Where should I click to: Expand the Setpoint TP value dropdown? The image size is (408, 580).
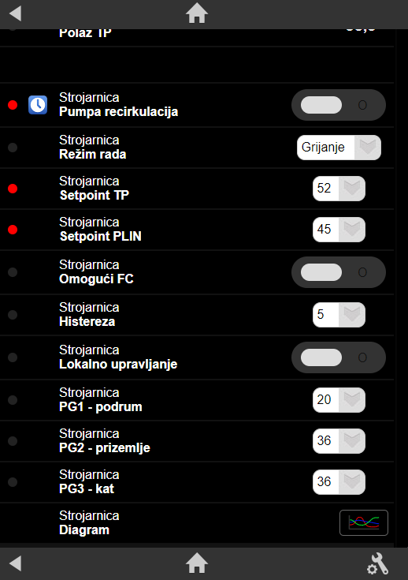339,189
